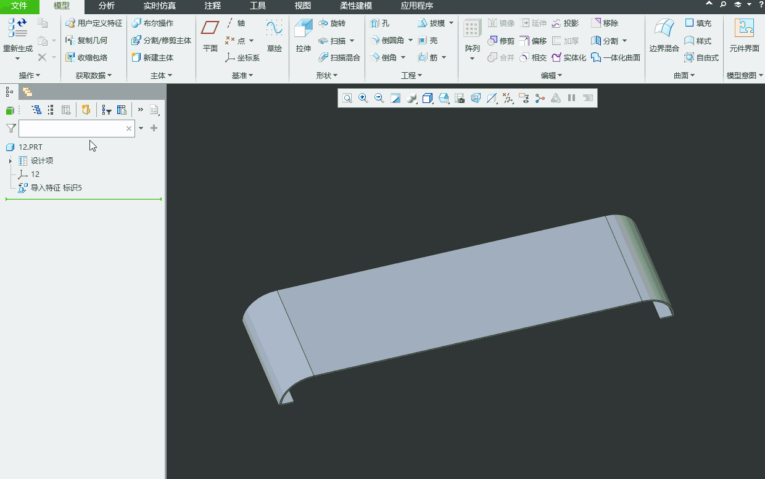The width and height of the screenshot is (765, 479).
Task: Open datum display filters dropdown
Action: [x=508, y=98]
